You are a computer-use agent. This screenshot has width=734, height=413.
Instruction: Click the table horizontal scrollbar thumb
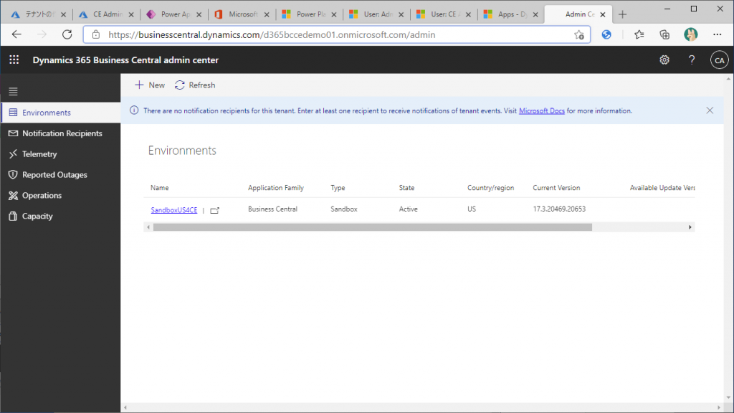[373, 227]
